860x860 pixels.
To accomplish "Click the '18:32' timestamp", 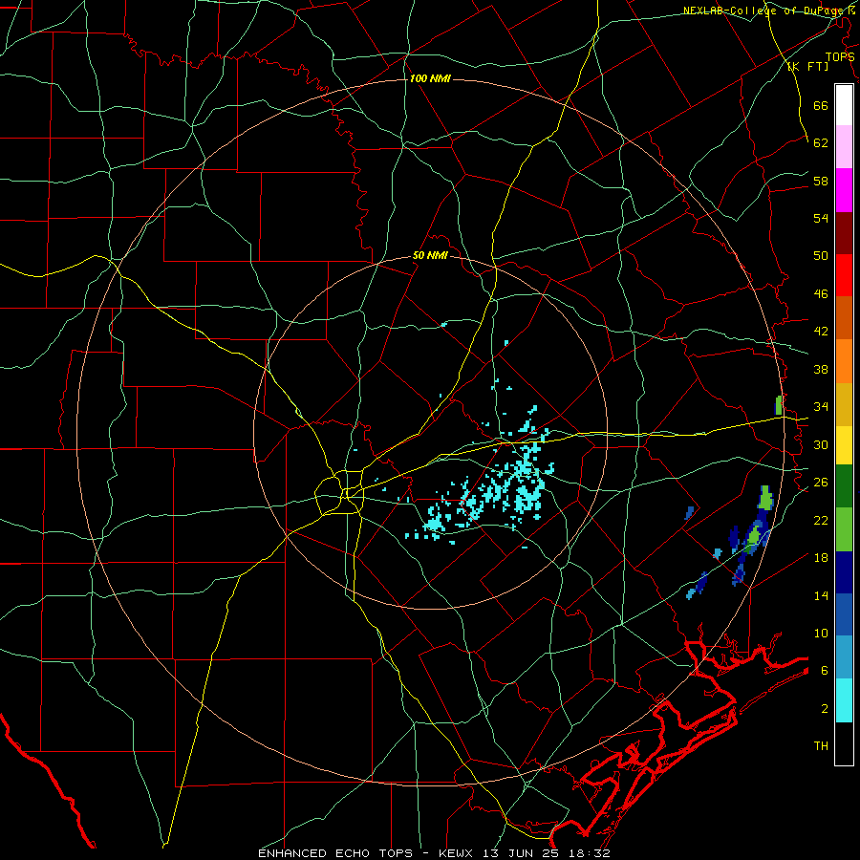I will click(x=590, y=853).
